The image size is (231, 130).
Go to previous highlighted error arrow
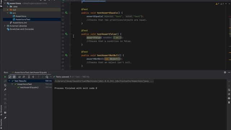coord(226,4)
